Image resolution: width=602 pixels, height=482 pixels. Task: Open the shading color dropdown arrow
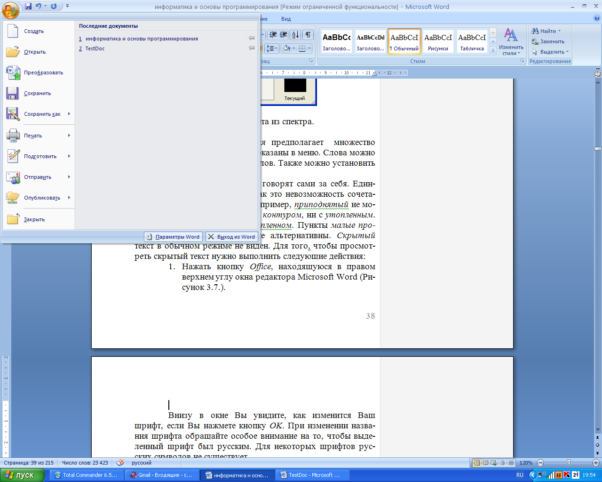point(294,48)
